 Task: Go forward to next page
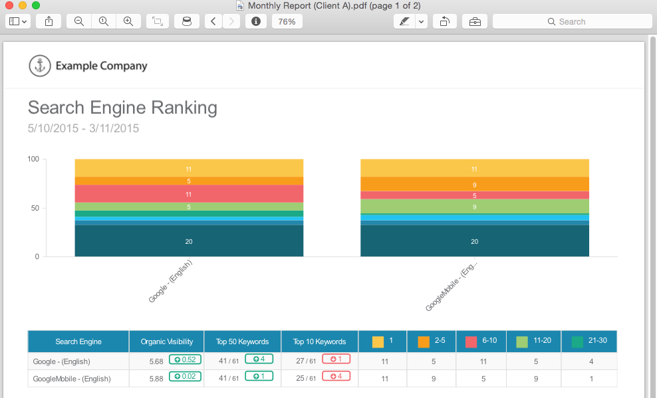point(231,21)
